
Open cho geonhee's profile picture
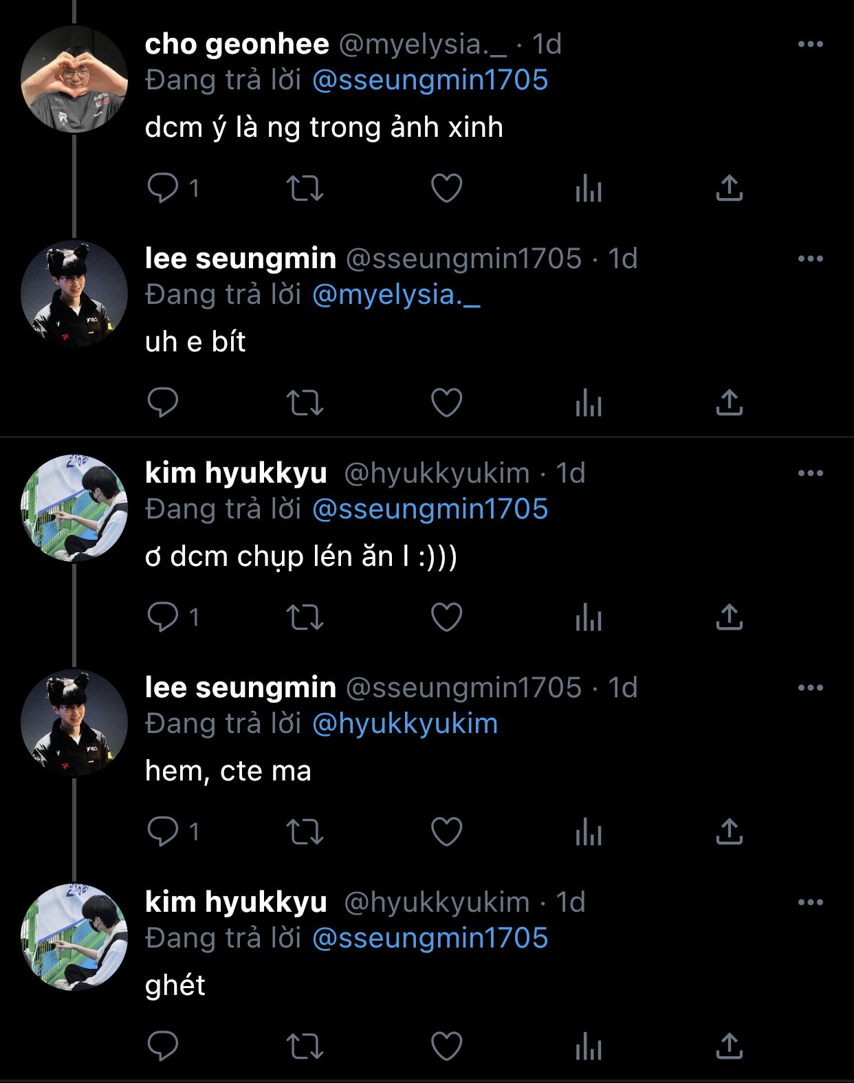[x=74, y=79]
